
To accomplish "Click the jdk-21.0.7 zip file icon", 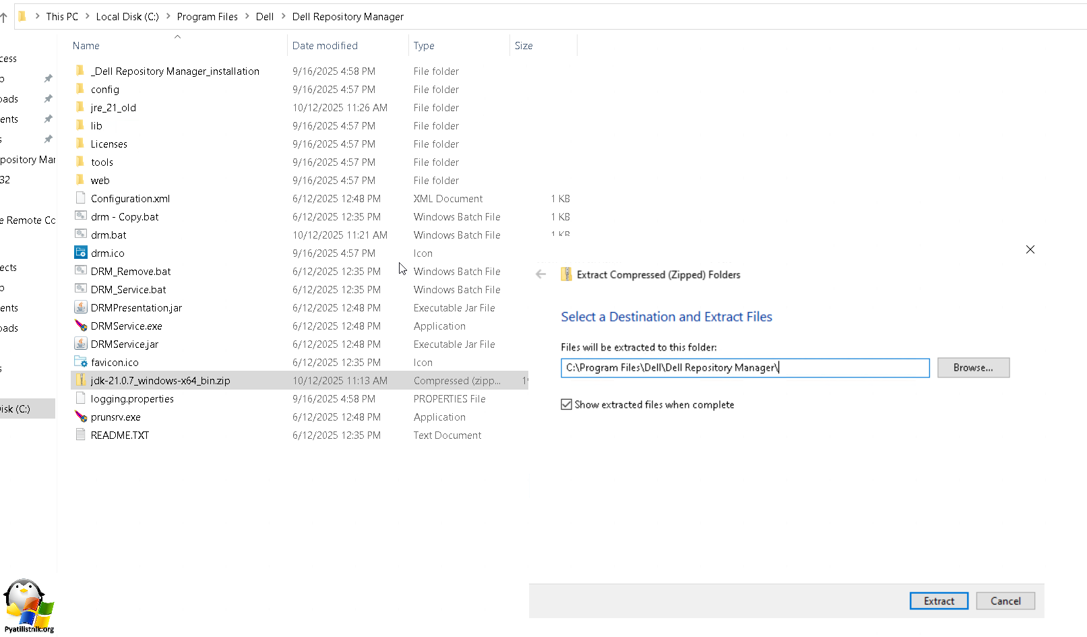I will point(81,380).
